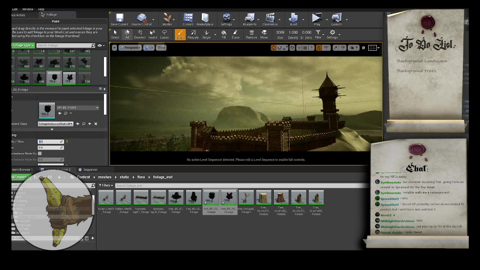Open foliage tool Settings gear
The height and width of the screenshot is (270, 480).
pos(332,34)
